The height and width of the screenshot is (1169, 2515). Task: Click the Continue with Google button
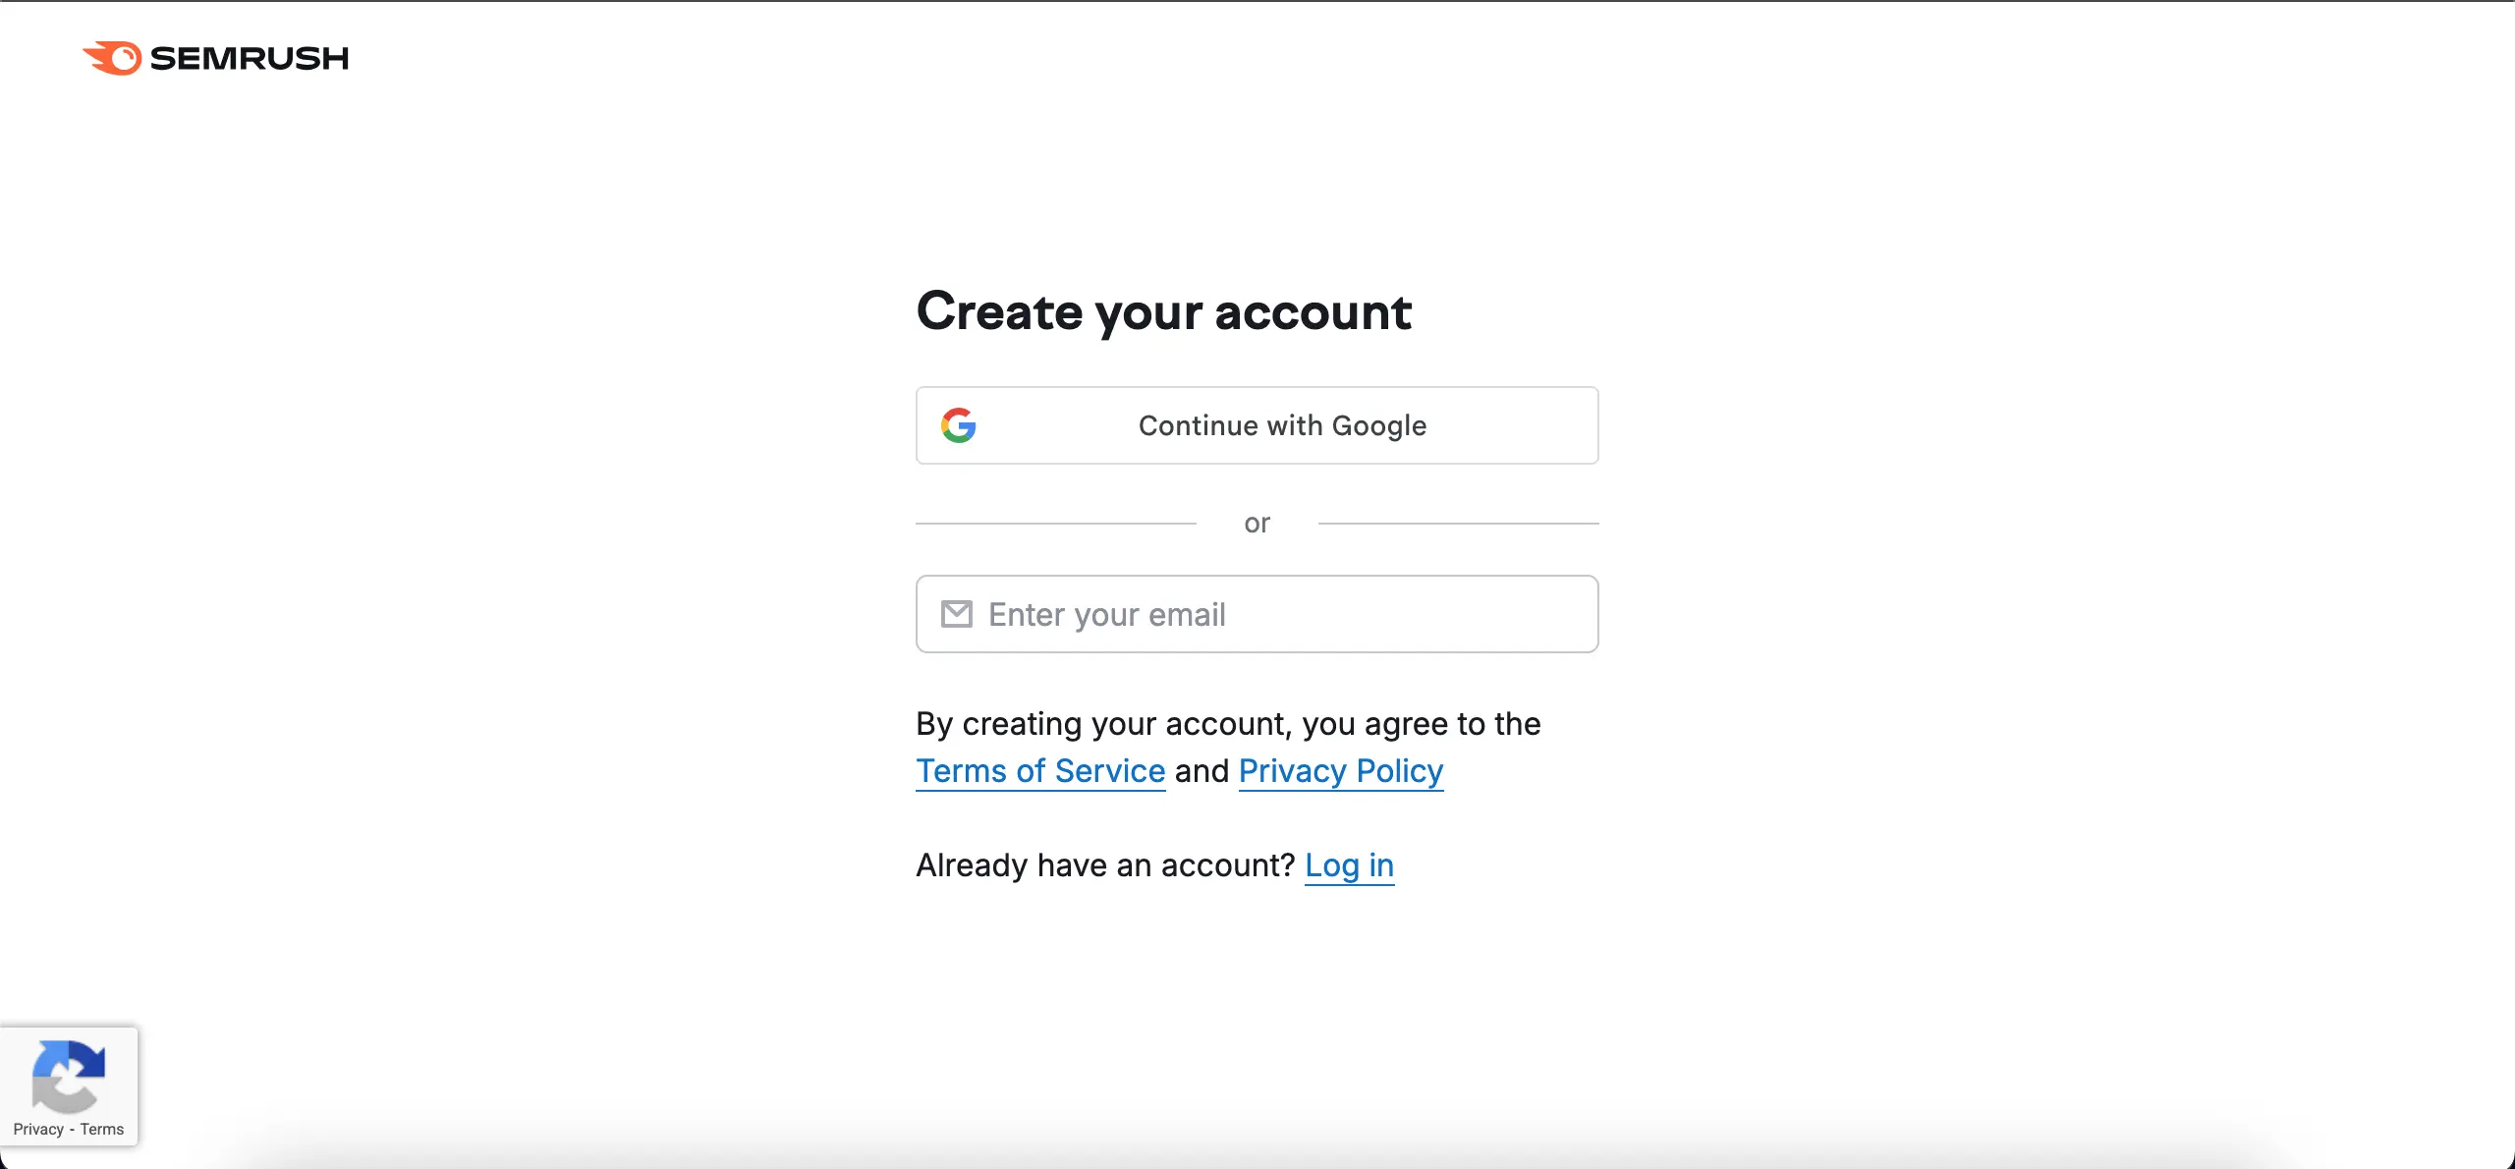pyautogui.click(x=1257, y=425)
